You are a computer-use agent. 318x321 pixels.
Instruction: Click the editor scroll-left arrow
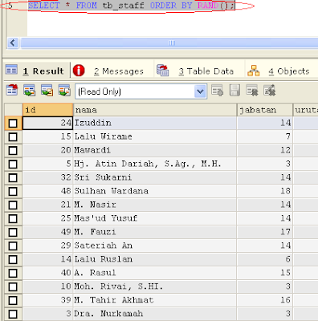[x=13, y=43]
